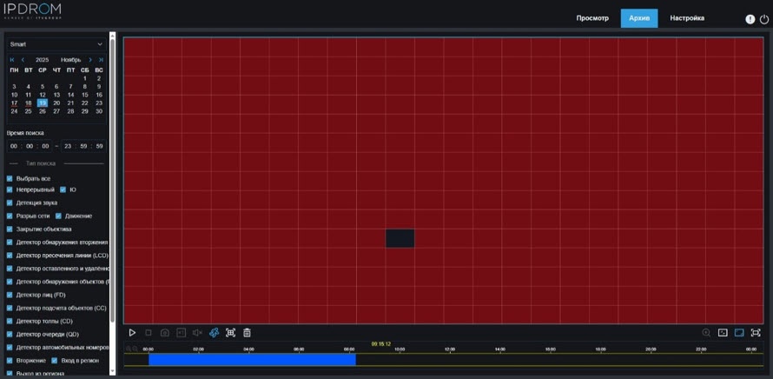Toggle the Движение checkbox

coord(58,216)
